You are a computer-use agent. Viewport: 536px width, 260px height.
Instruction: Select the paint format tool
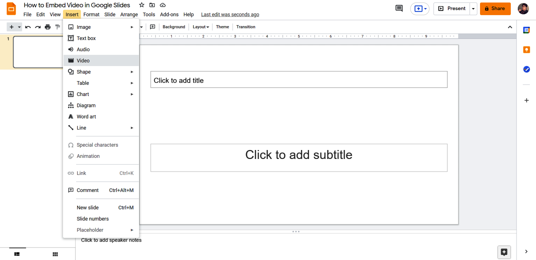click(x=58, y=27)
